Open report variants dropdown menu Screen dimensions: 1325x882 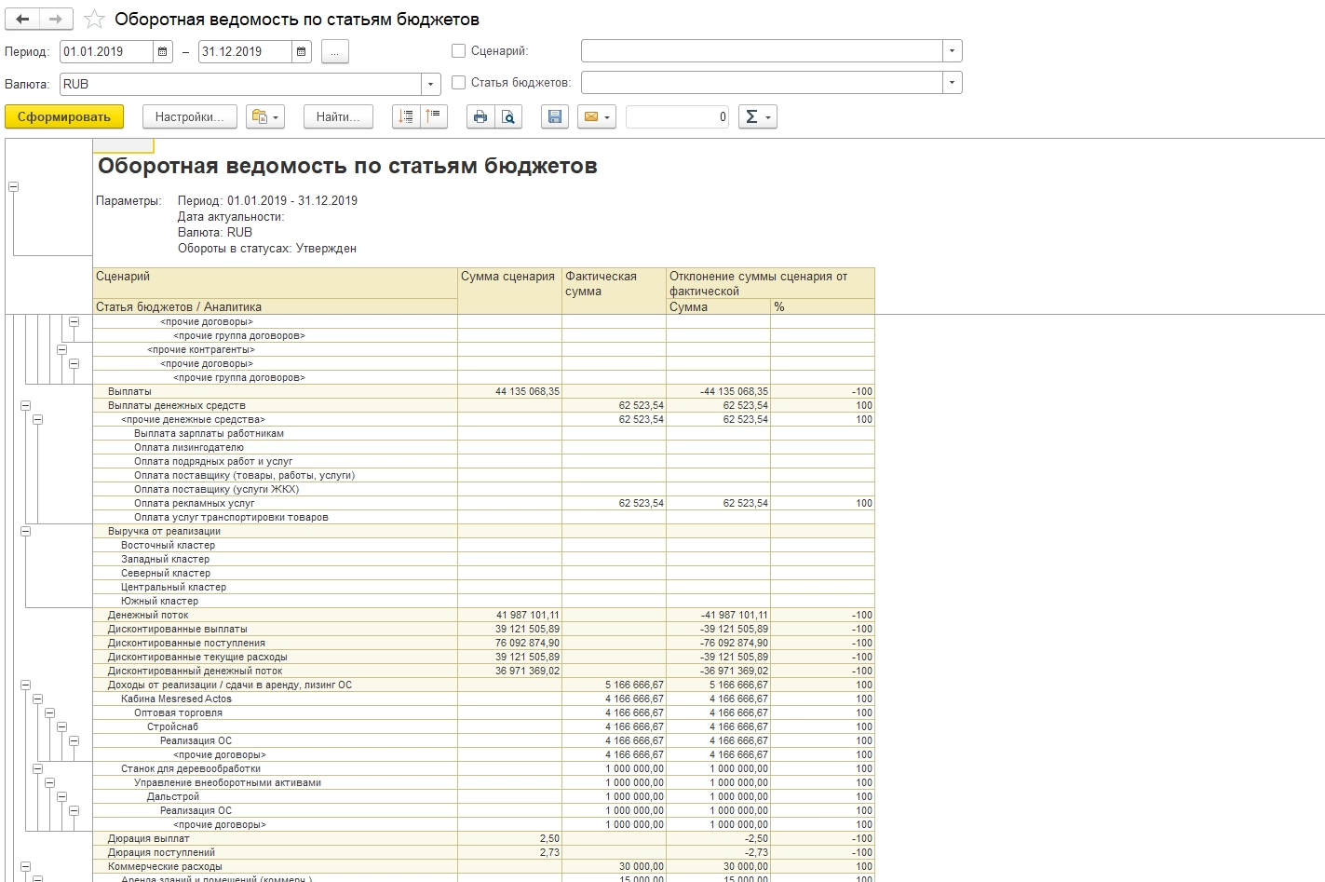click(x=265, y=116)
